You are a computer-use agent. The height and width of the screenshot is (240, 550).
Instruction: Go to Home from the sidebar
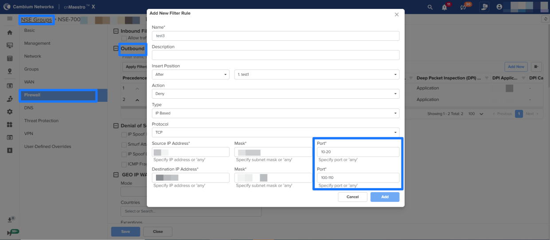pos(9,32)
